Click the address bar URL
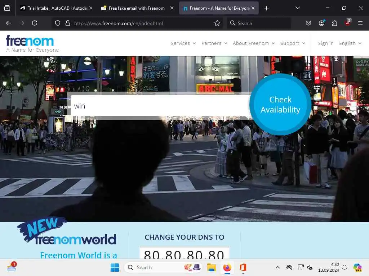Image resolution: width=369 pixels, height=276 pixels. point(118,23)
